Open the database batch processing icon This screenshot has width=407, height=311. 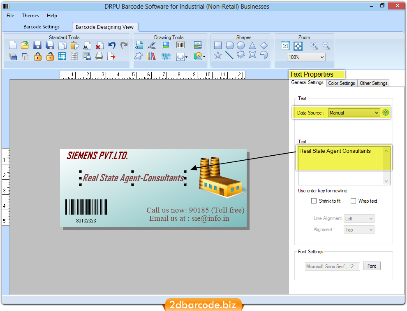pos(74,56)
